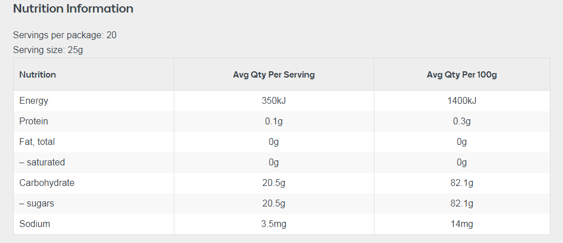Select the Carbohydrate row's per 100g value
The height and width of the screenshot is (243, 563).
click(x=462, y=183)
